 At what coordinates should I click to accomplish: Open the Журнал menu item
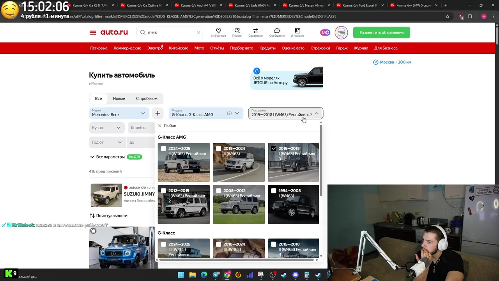coord(361,48)
